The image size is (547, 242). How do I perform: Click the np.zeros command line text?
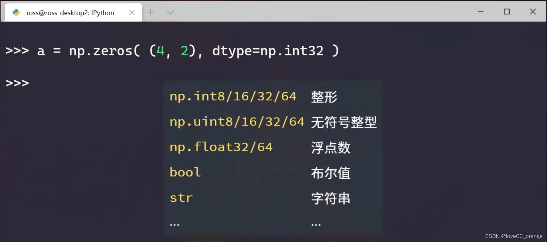(172, 51)
